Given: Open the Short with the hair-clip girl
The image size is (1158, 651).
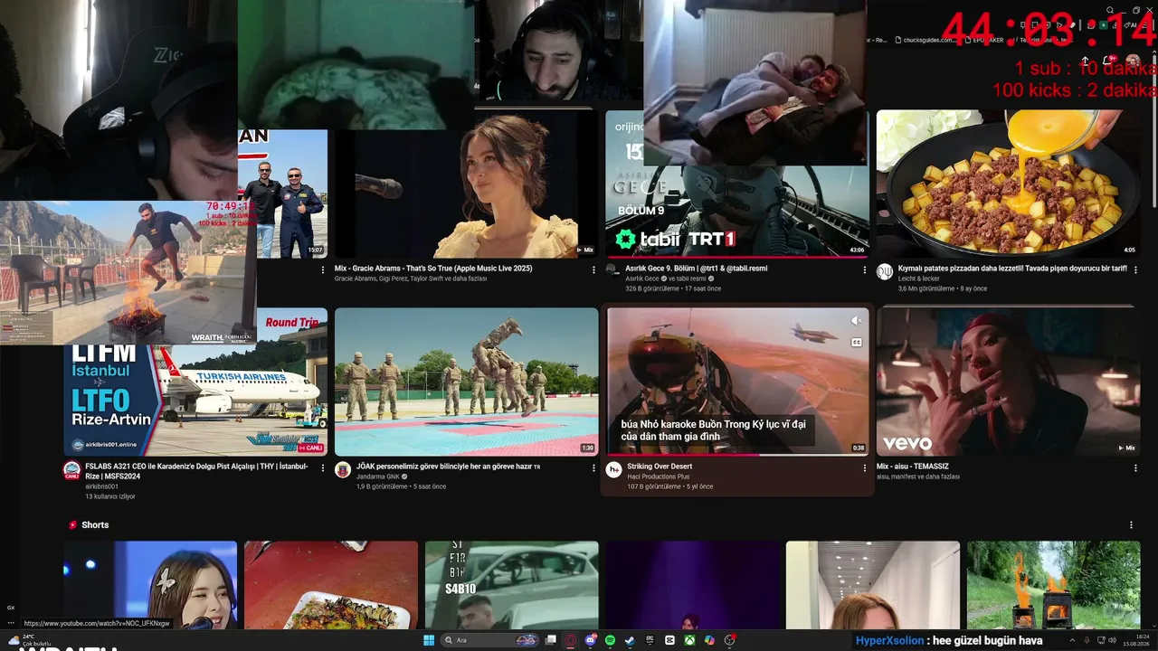Looking at the screenshot, I should pyautogui.click(x=150, y=585).
